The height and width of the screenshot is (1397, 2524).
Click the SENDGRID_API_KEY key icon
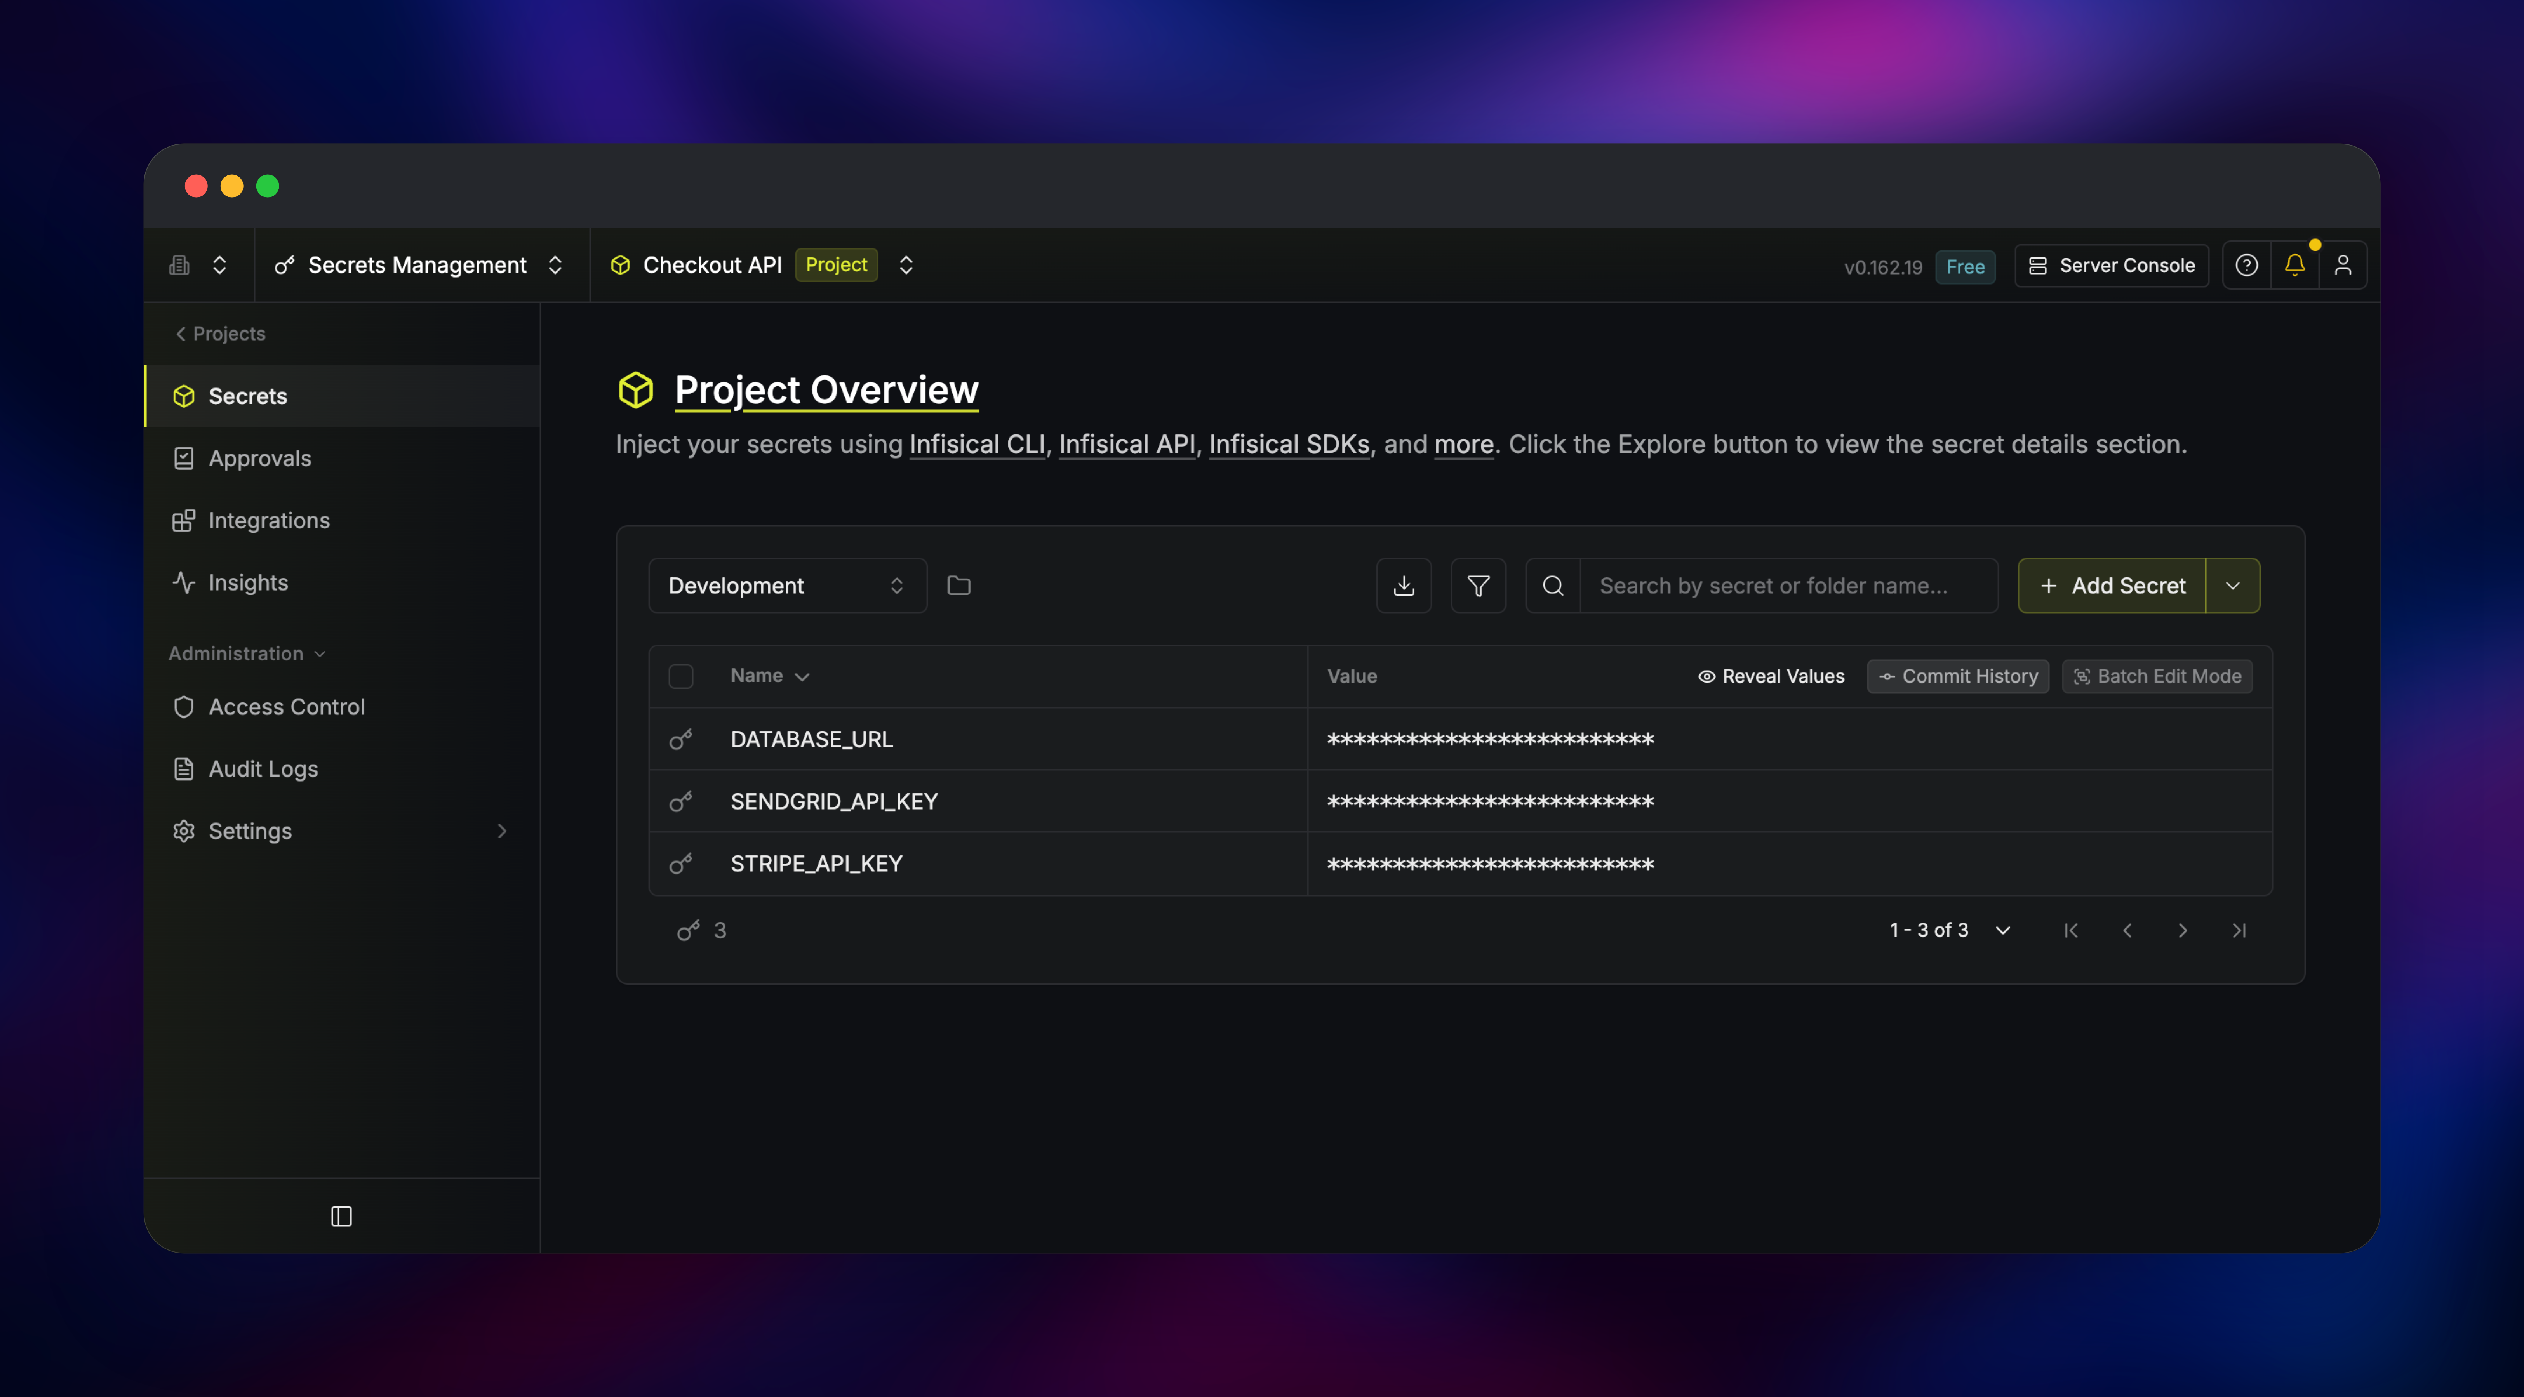[x=680, y=801]
